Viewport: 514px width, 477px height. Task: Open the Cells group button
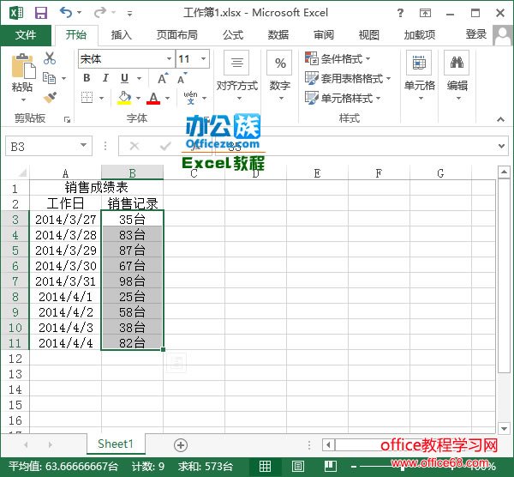pyautogui.click(x=419, y=75)
